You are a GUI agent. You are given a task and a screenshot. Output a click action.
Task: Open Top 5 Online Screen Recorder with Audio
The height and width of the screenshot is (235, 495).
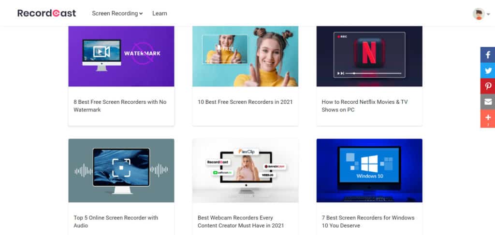[116, 221]
